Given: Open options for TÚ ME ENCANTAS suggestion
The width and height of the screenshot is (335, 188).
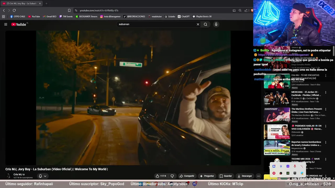Looking at the screenshot, I should (326, 75).
